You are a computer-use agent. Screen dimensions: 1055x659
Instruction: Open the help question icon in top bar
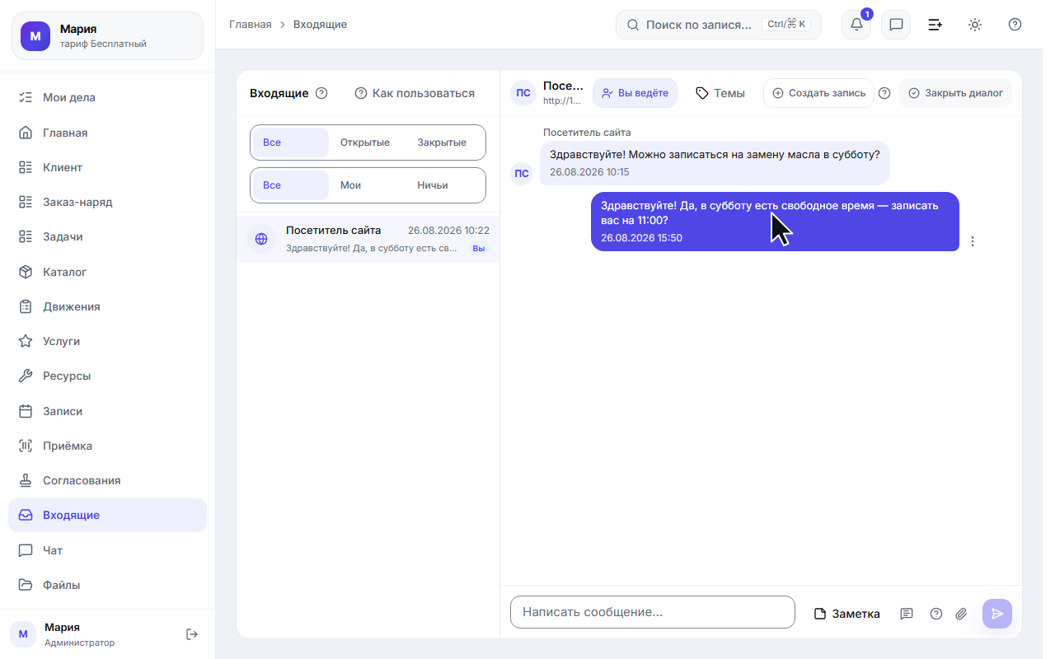point(1015,25)
